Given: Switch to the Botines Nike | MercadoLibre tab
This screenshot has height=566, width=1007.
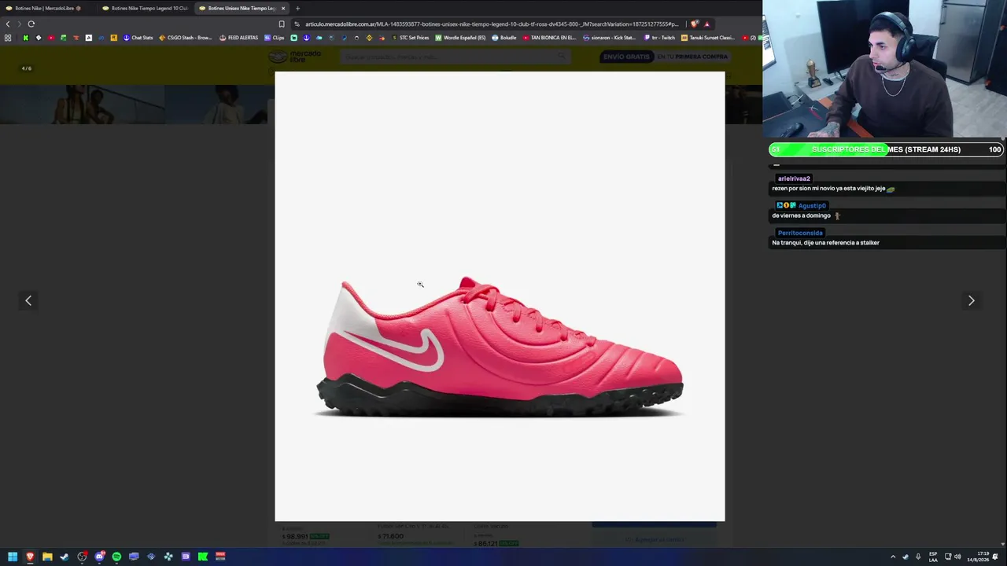Looking at the screenshot, I should click(x=46, y=8).
